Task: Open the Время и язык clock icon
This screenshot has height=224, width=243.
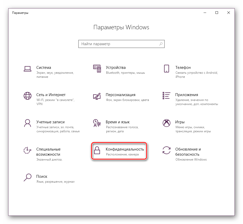Action: (x=97, y=123)
